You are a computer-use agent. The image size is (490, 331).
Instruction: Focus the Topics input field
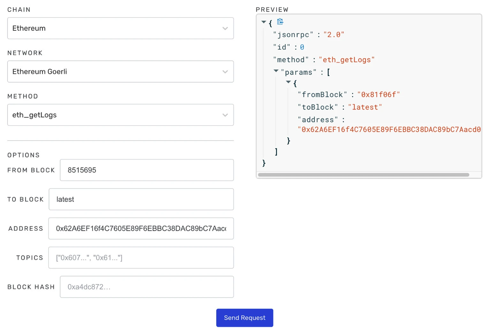point(141,258)
